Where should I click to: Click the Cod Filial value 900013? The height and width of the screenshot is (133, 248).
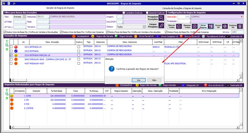(156, 47)
